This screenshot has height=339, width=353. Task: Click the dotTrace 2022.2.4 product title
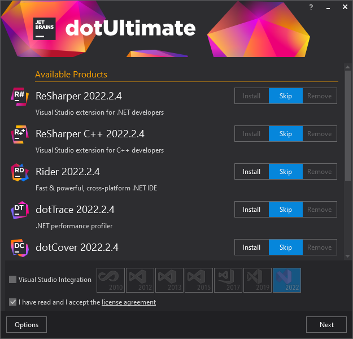75,210
